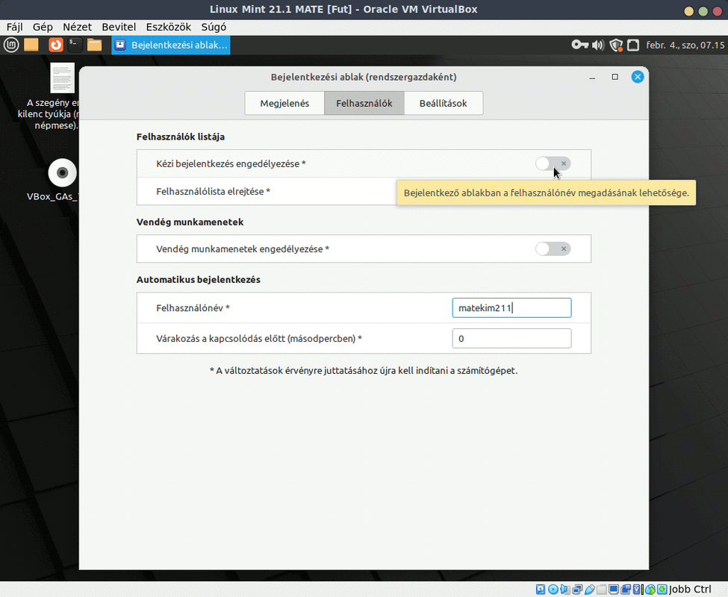This screenshot has height=597, width=728.
Task: Click the yellow VirtualBox minimize window button
Action: (x=689, y=11)
